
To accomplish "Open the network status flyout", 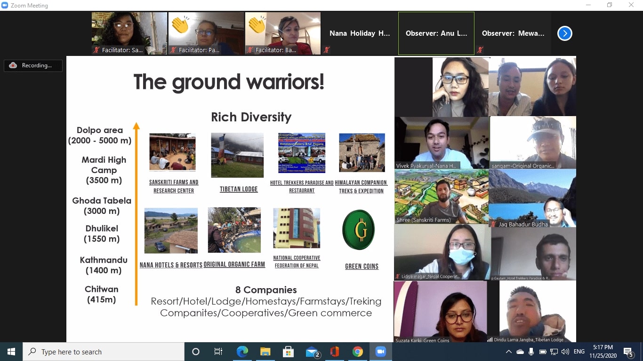I will 554,352.
